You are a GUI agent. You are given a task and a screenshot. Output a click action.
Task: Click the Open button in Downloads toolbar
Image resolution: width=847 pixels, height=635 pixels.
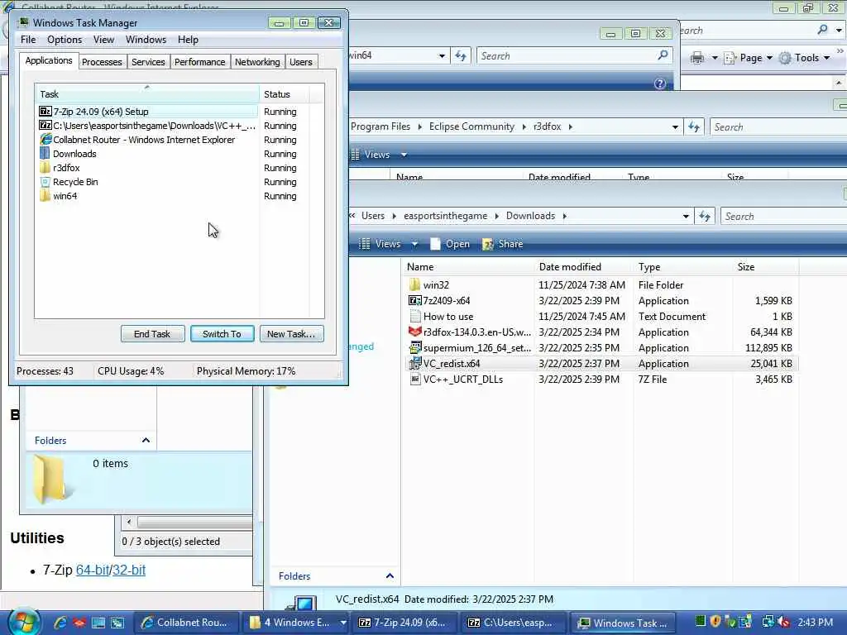(450, 244)
